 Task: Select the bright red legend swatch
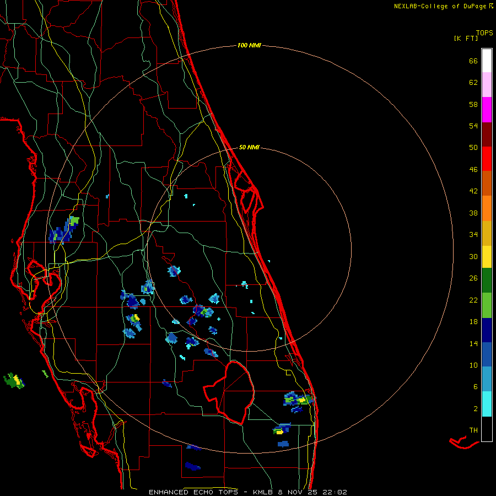pos(487,159)
